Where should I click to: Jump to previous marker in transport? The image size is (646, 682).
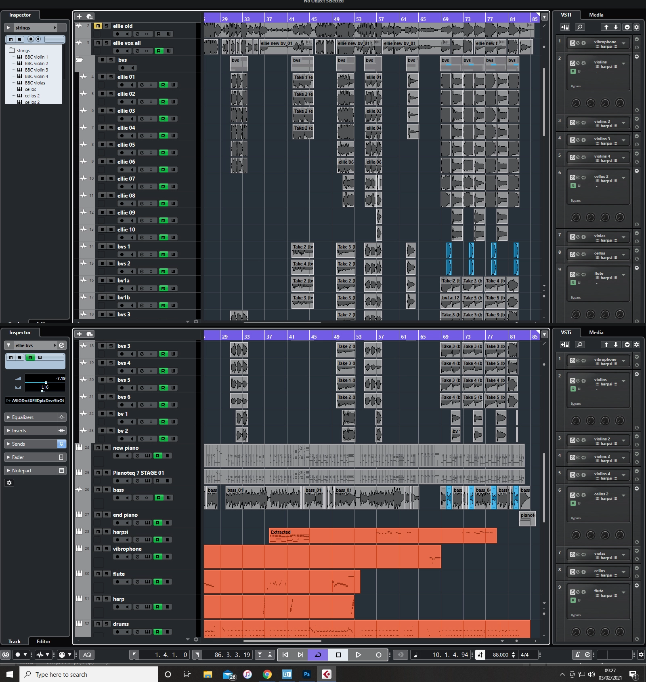coord(285,655)
